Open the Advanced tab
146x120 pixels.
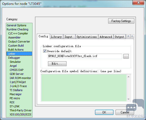[106, 37]
